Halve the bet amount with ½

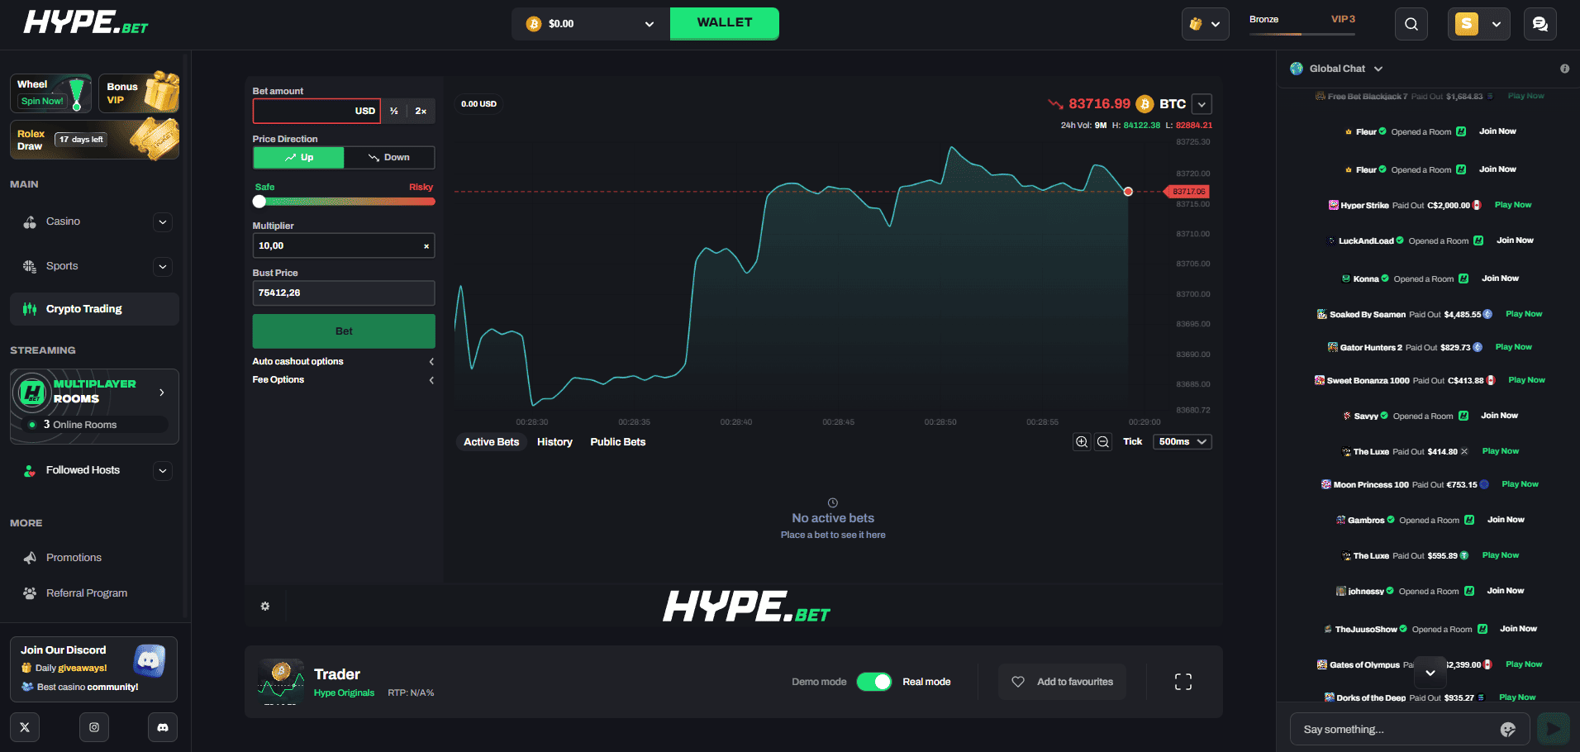click(394, 111)
